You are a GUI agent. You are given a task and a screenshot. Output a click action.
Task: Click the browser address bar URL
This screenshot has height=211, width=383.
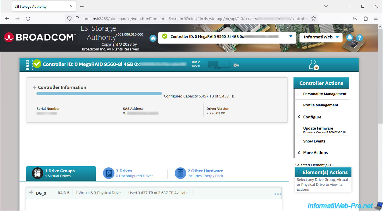pos(195,19)
